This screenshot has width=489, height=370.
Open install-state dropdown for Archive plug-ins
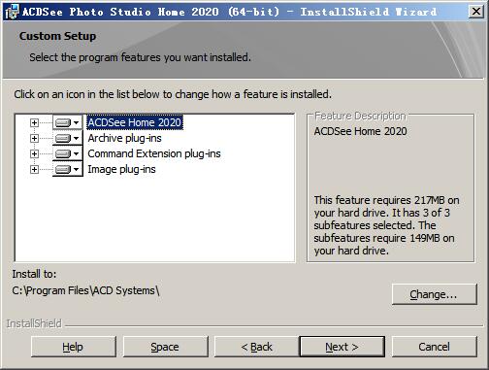coord(67,138)
